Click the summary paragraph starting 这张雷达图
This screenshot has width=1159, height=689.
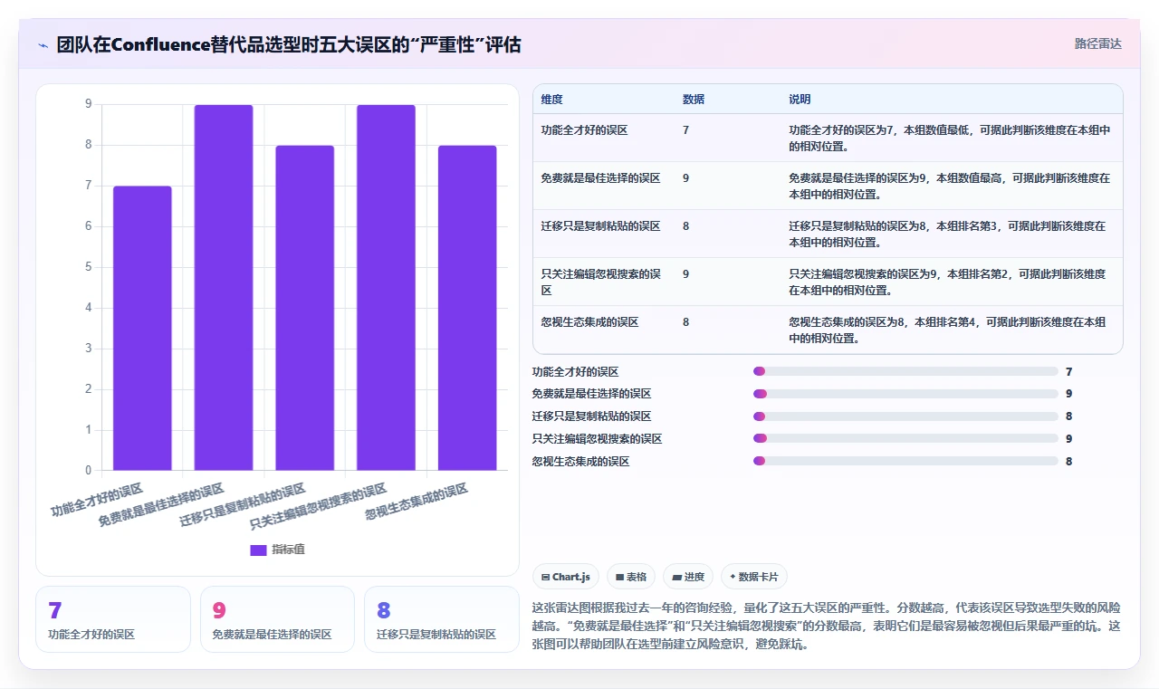[x=827, y=626]
